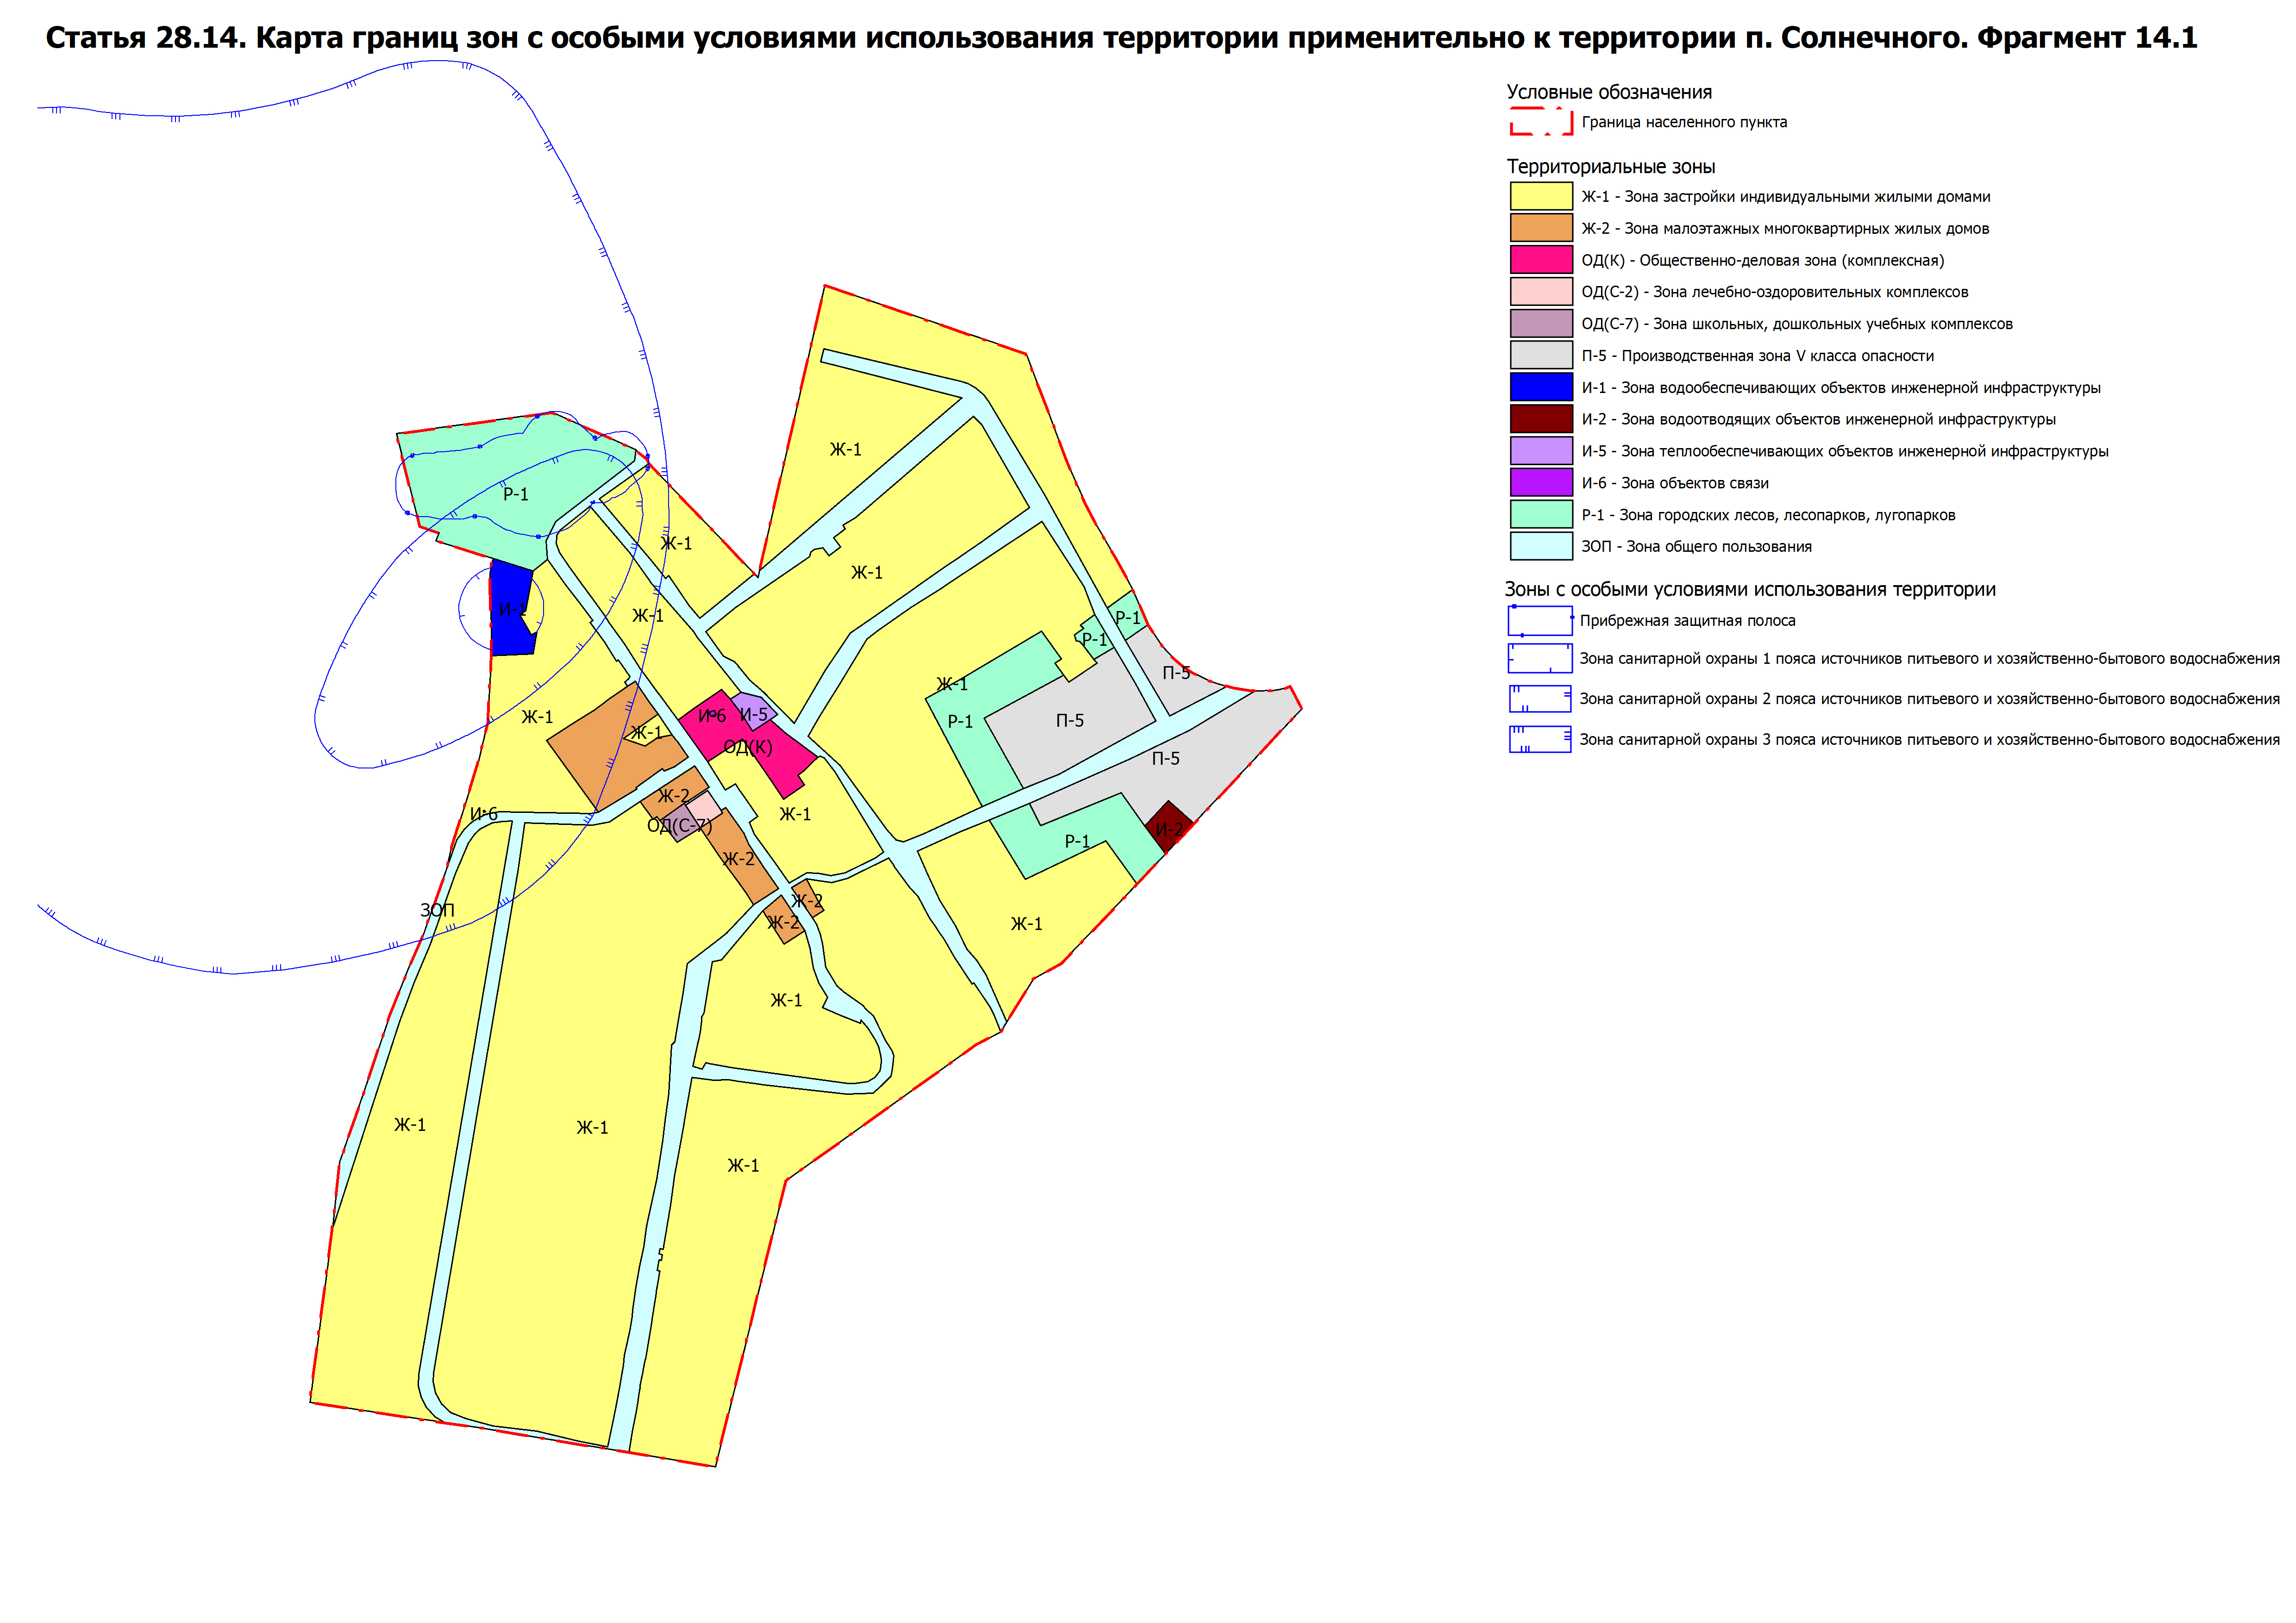The width and height of the screenshot is (2296, 1623).
Task: Click the pink ОД(К) legend swatch
Action: 1541,260
